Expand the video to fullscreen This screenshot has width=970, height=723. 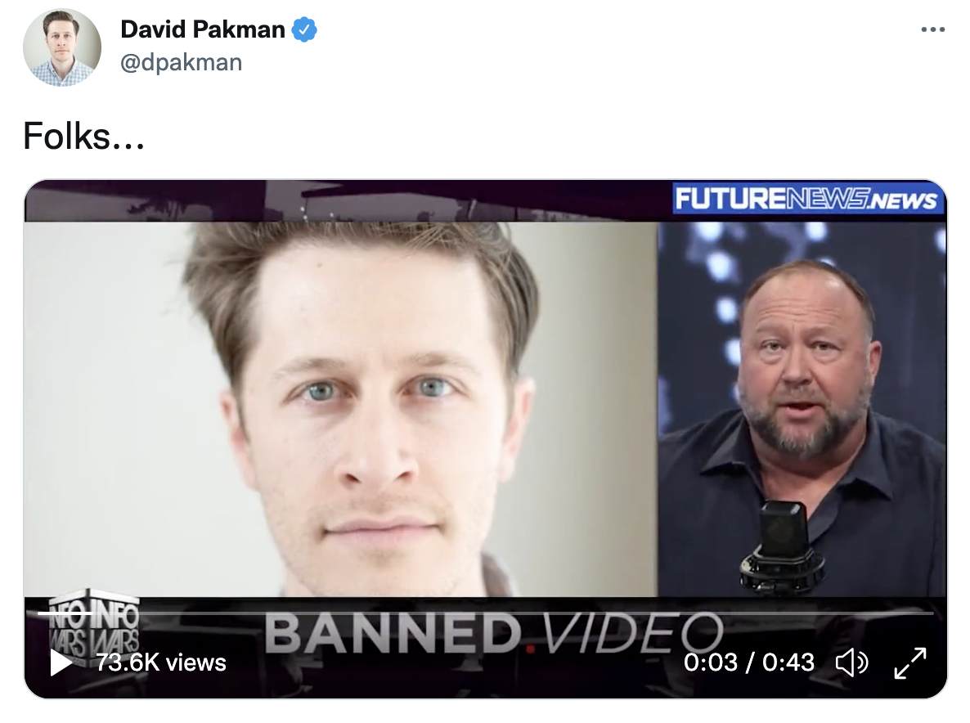click(x=910, y=663)
